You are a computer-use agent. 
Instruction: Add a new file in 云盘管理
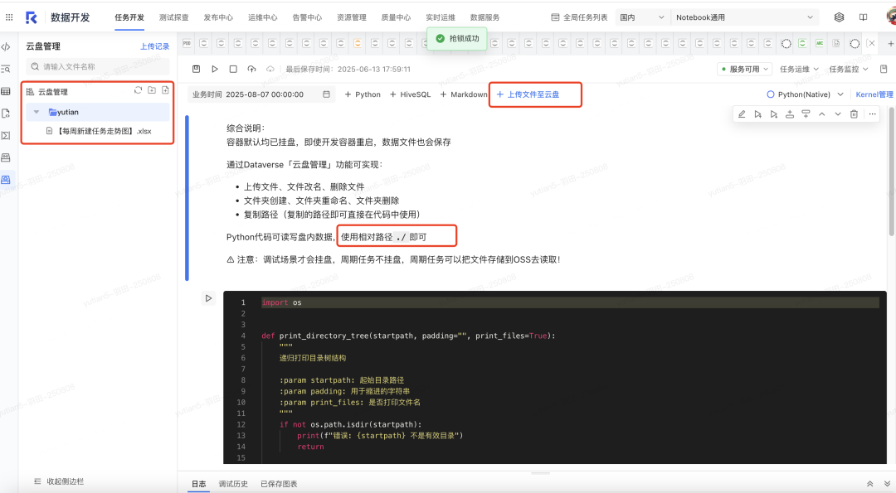(165, 90)
